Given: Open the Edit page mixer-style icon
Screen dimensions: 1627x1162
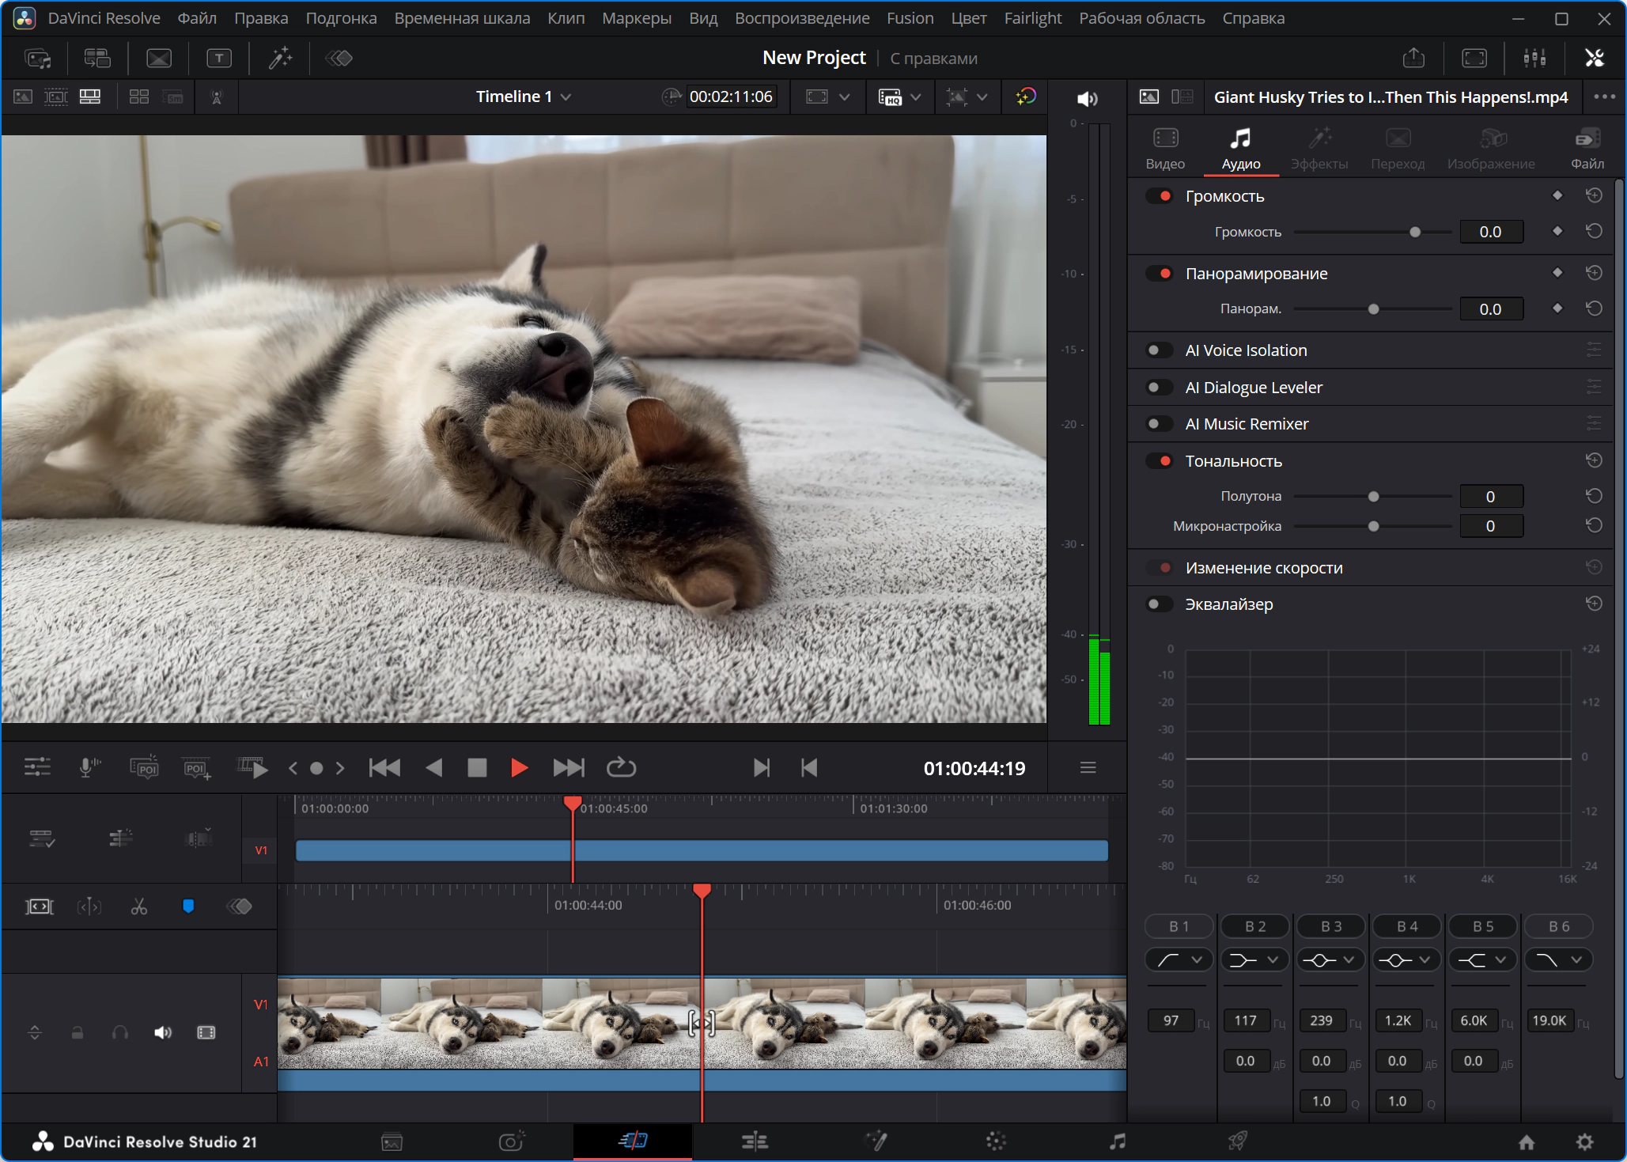Looking at the screenshot, I should pos(755,1141).
